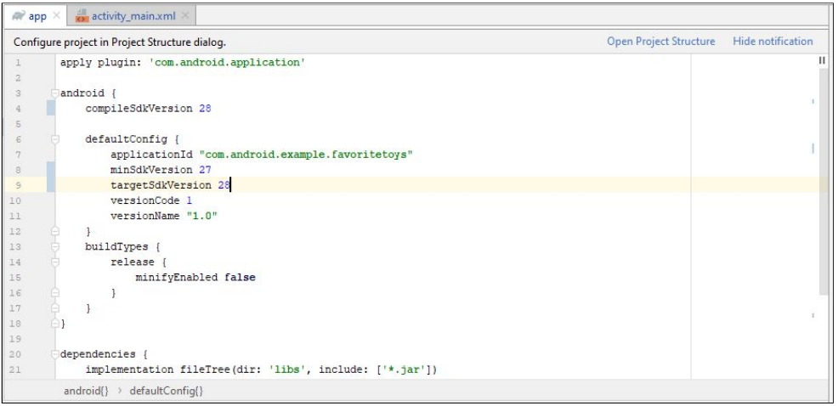Screen dimensions: 838x406
Task: Close the activity_main.xml tab
Action: 185,16
